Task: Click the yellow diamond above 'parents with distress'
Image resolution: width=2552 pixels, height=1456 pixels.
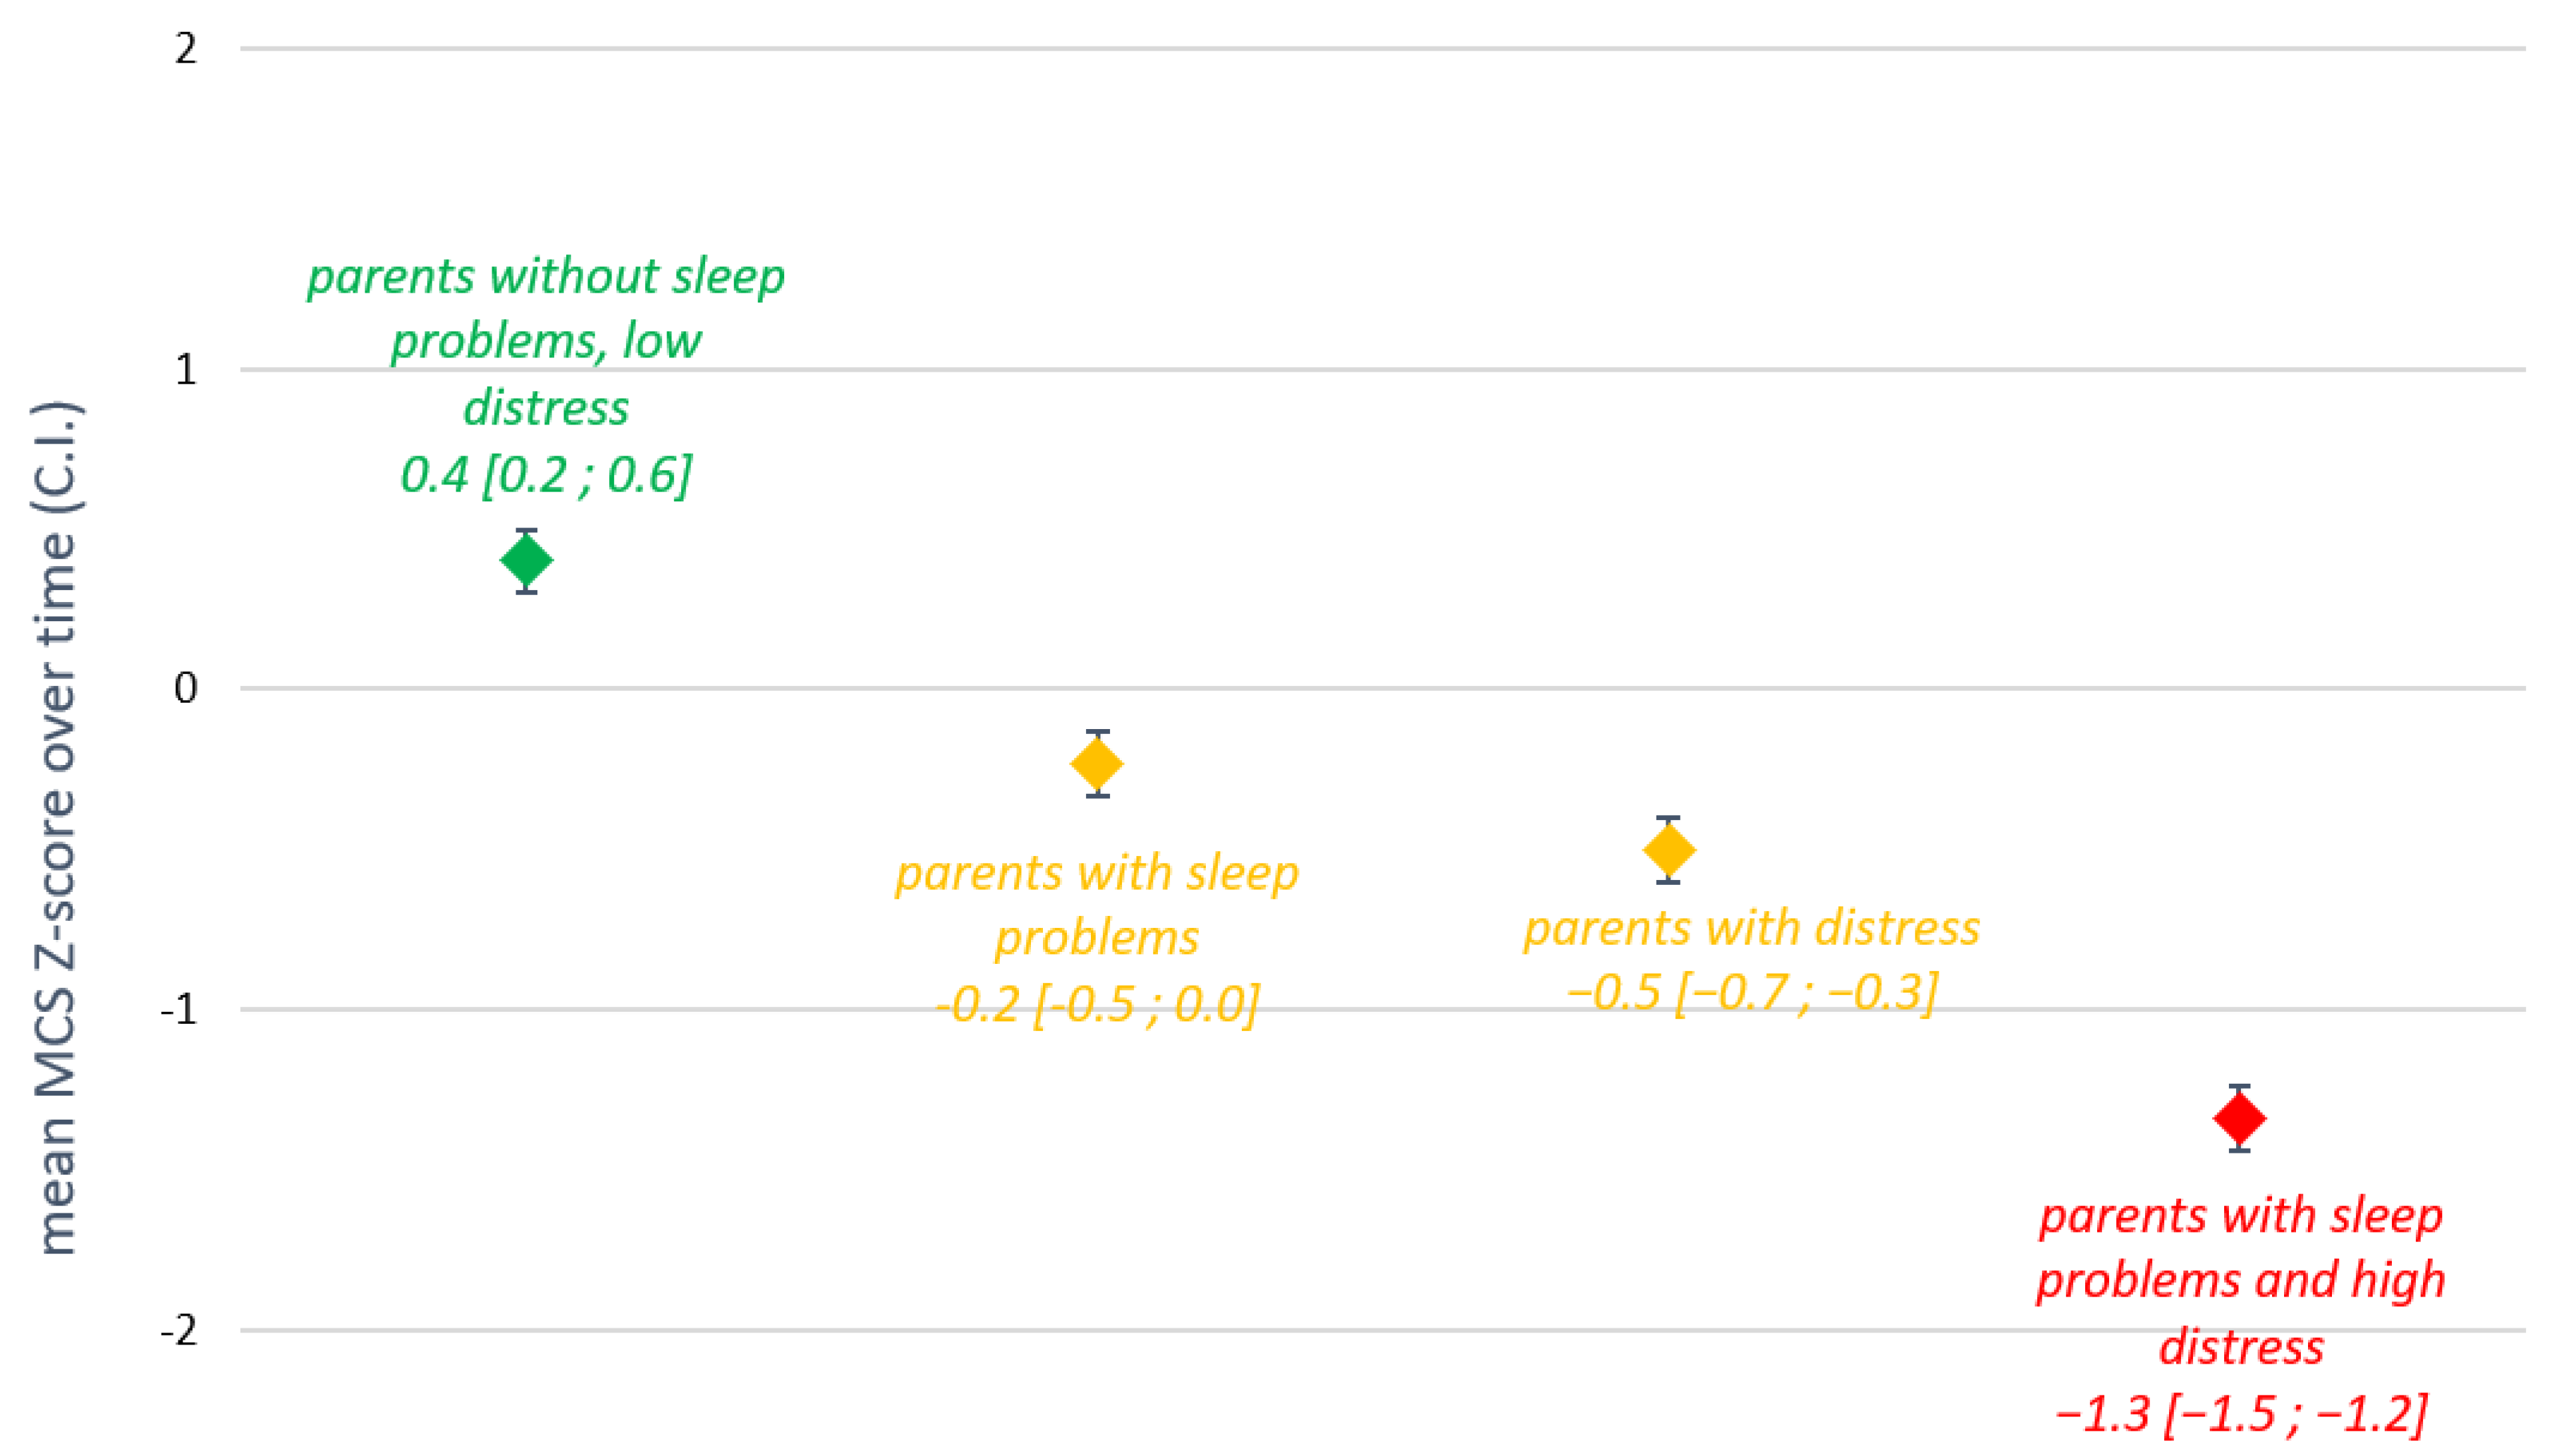Action: [x=1668, y=850]
